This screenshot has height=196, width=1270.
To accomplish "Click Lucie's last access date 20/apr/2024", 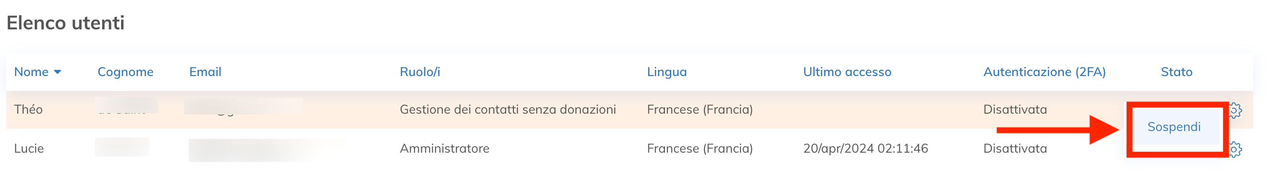I will coord(865,149).
